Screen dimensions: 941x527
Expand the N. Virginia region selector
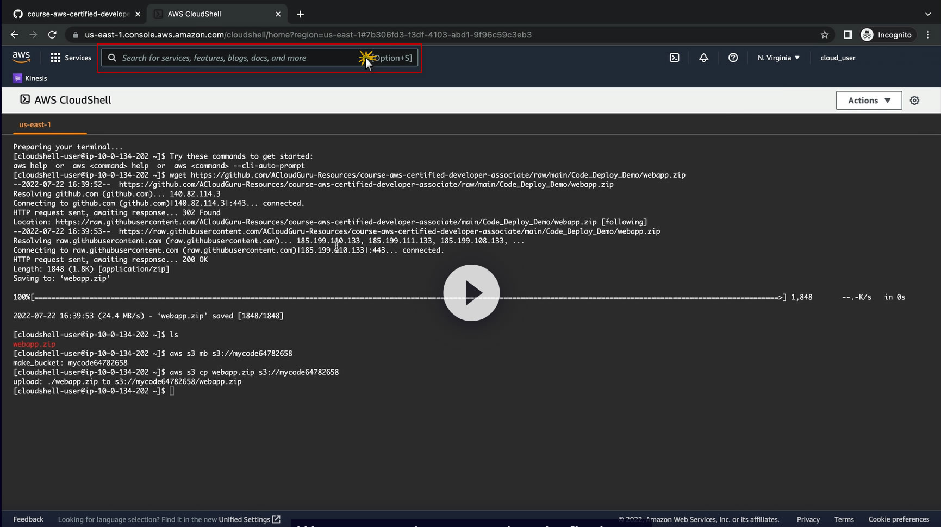778,58
